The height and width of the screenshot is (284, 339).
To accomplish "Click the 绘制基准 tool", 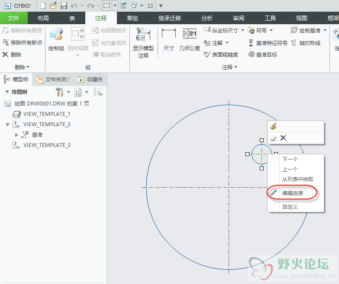I will [306, 30].
